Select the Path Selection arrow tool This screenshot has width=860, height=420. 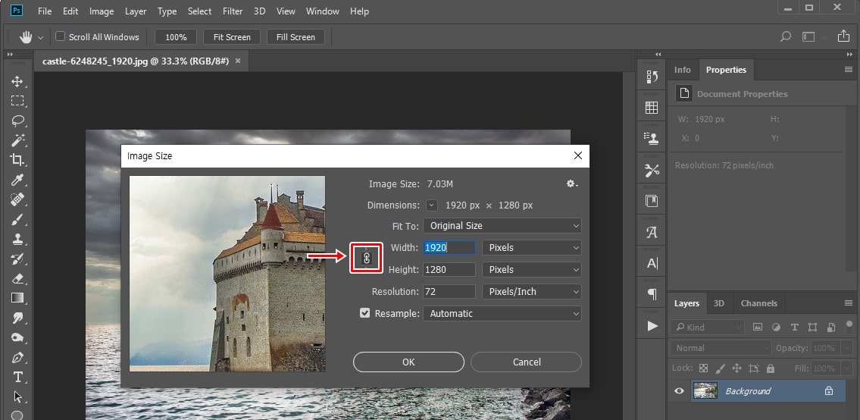(x=17, y=397)
